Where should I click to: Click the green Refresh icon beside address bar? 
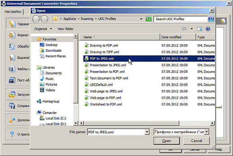coord(148,19)
